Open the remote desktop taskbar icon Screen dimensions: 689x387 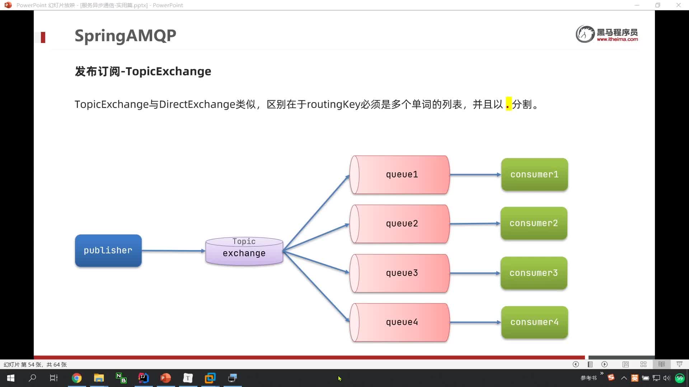tap(232, 378)
